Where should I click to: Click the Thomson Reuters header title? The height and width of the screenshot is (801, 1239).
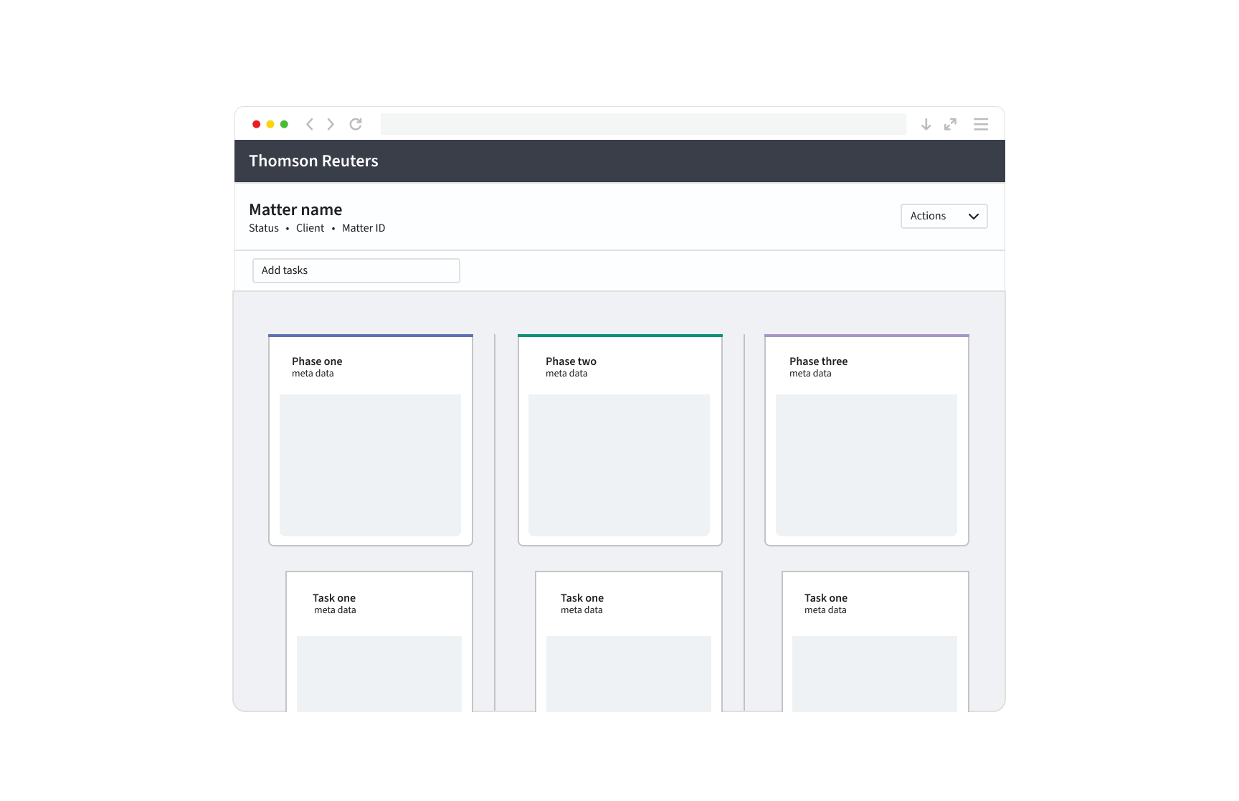(313, 161)
